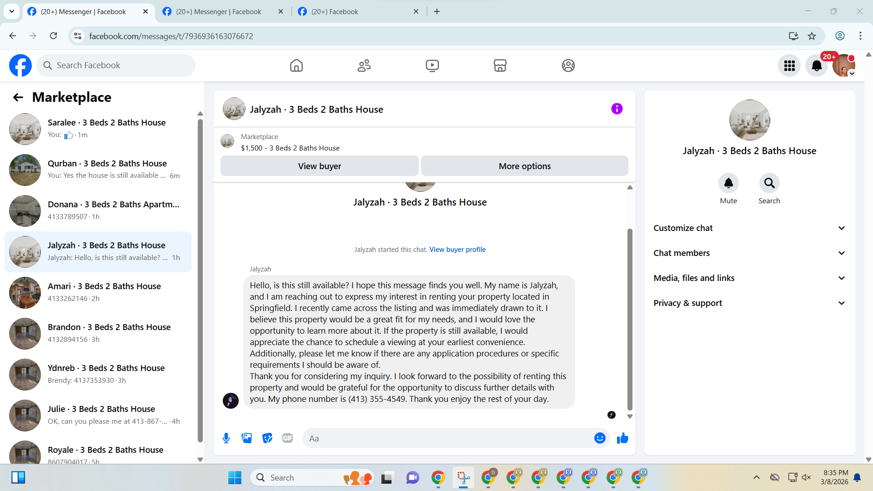Image resolution: width=873 pixels, height=491 pixels.
Task: Mute this conversation
Action: click(x=728, y=183)
